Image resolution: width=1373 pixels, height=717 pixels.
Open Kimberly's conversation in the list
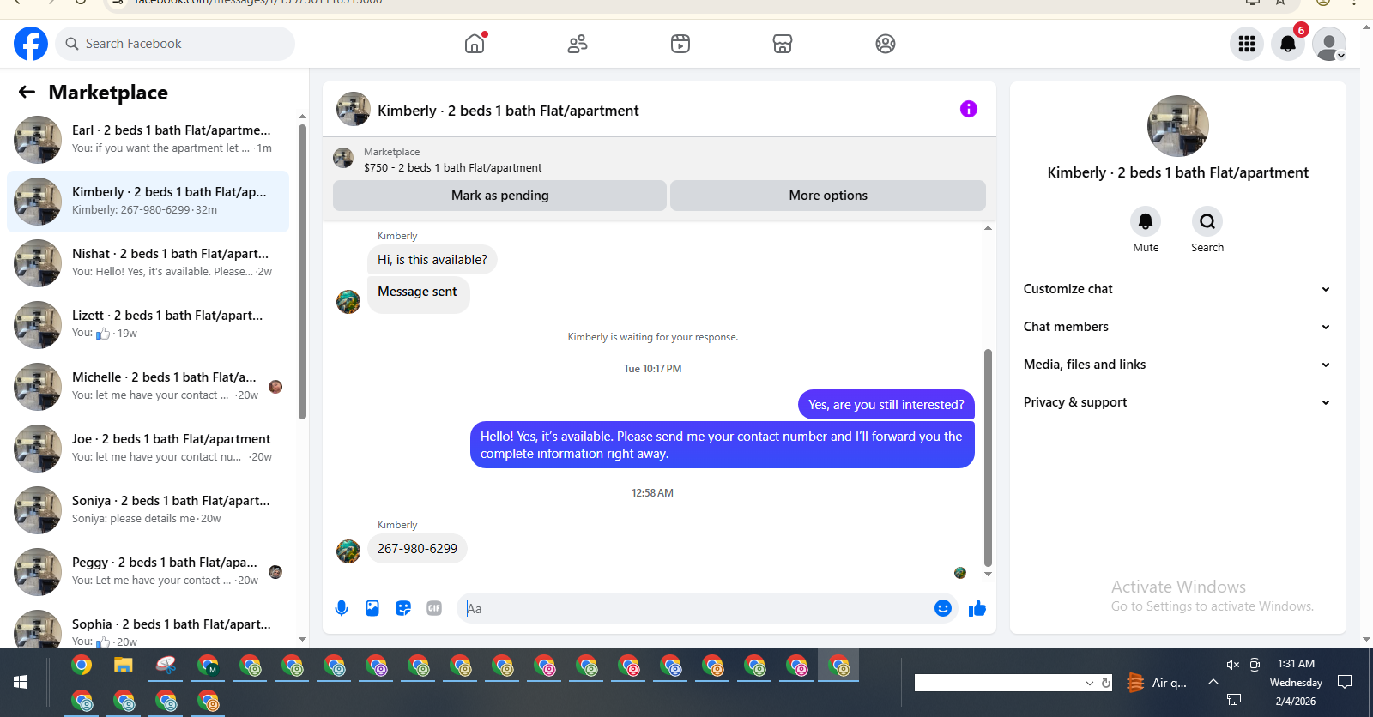coord(148,202)
